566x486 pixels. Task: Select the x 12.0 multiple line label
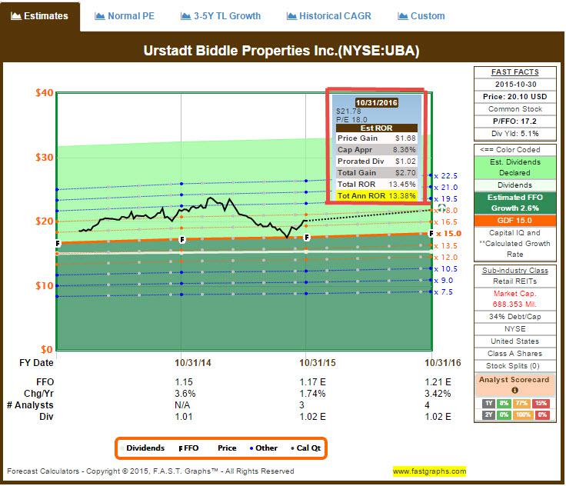pos(446,258)
